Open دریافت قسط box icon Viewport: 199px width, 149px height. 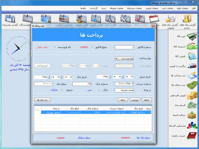(192, 115)
